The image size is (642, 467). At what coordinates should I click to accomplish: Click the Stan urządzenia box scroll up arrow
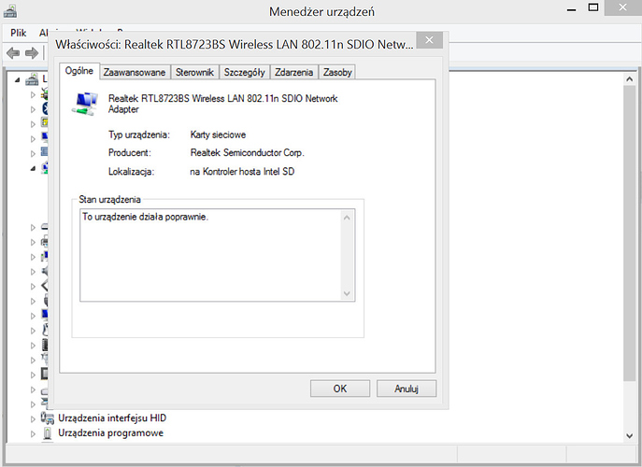347,218
